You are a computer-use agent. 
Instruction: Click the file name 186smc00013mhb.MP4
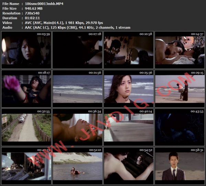click(44, 4)
